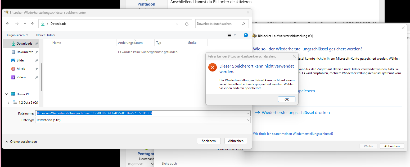Close the BitLocker error dialog

294,56
